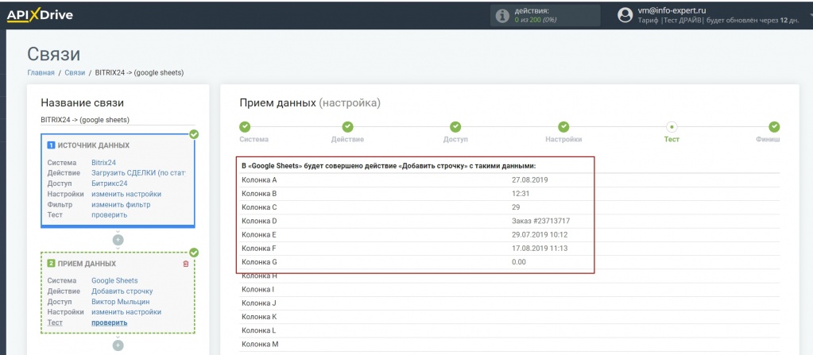Click the Прием данных (настройка) heading
Viewport: 813px width, 355px height.
pos(310,103)
